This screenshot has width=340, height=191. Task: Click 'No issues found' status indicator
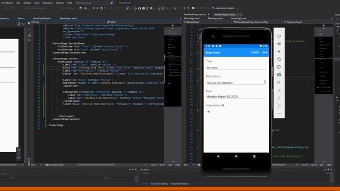(54, 165)
